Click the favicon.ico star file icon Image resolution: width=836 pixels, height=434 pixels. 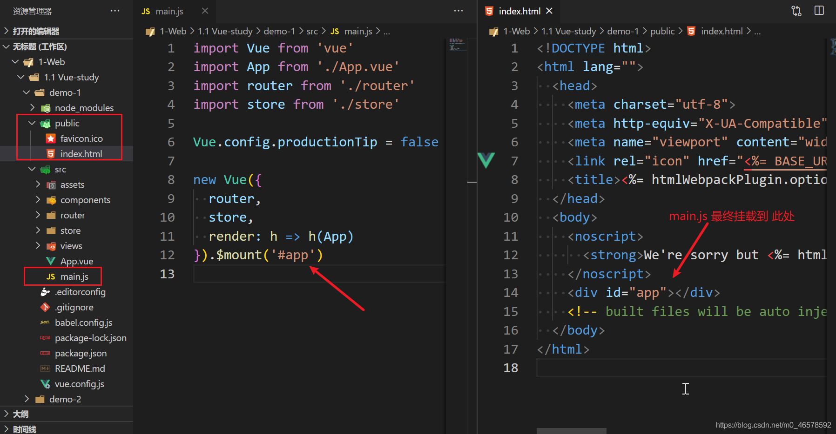51,138
